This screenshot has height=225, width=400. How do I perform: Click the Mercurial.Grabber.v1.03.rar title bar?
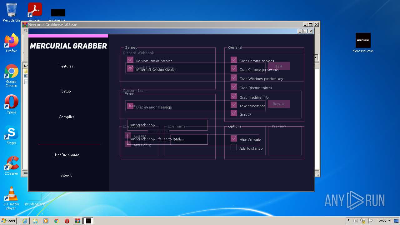pos(162,25)
